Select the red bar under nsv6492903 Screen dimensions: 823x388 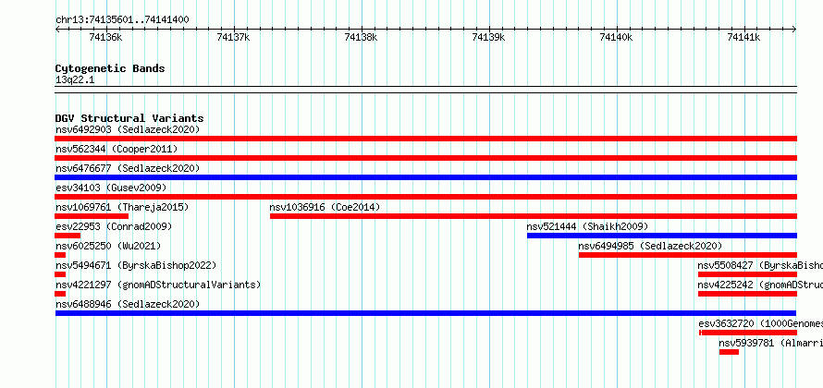(x=425, y=139)
